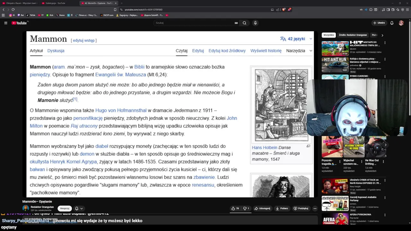
Task: Open YouTube notifications bell
Action: tap(392, 23)
